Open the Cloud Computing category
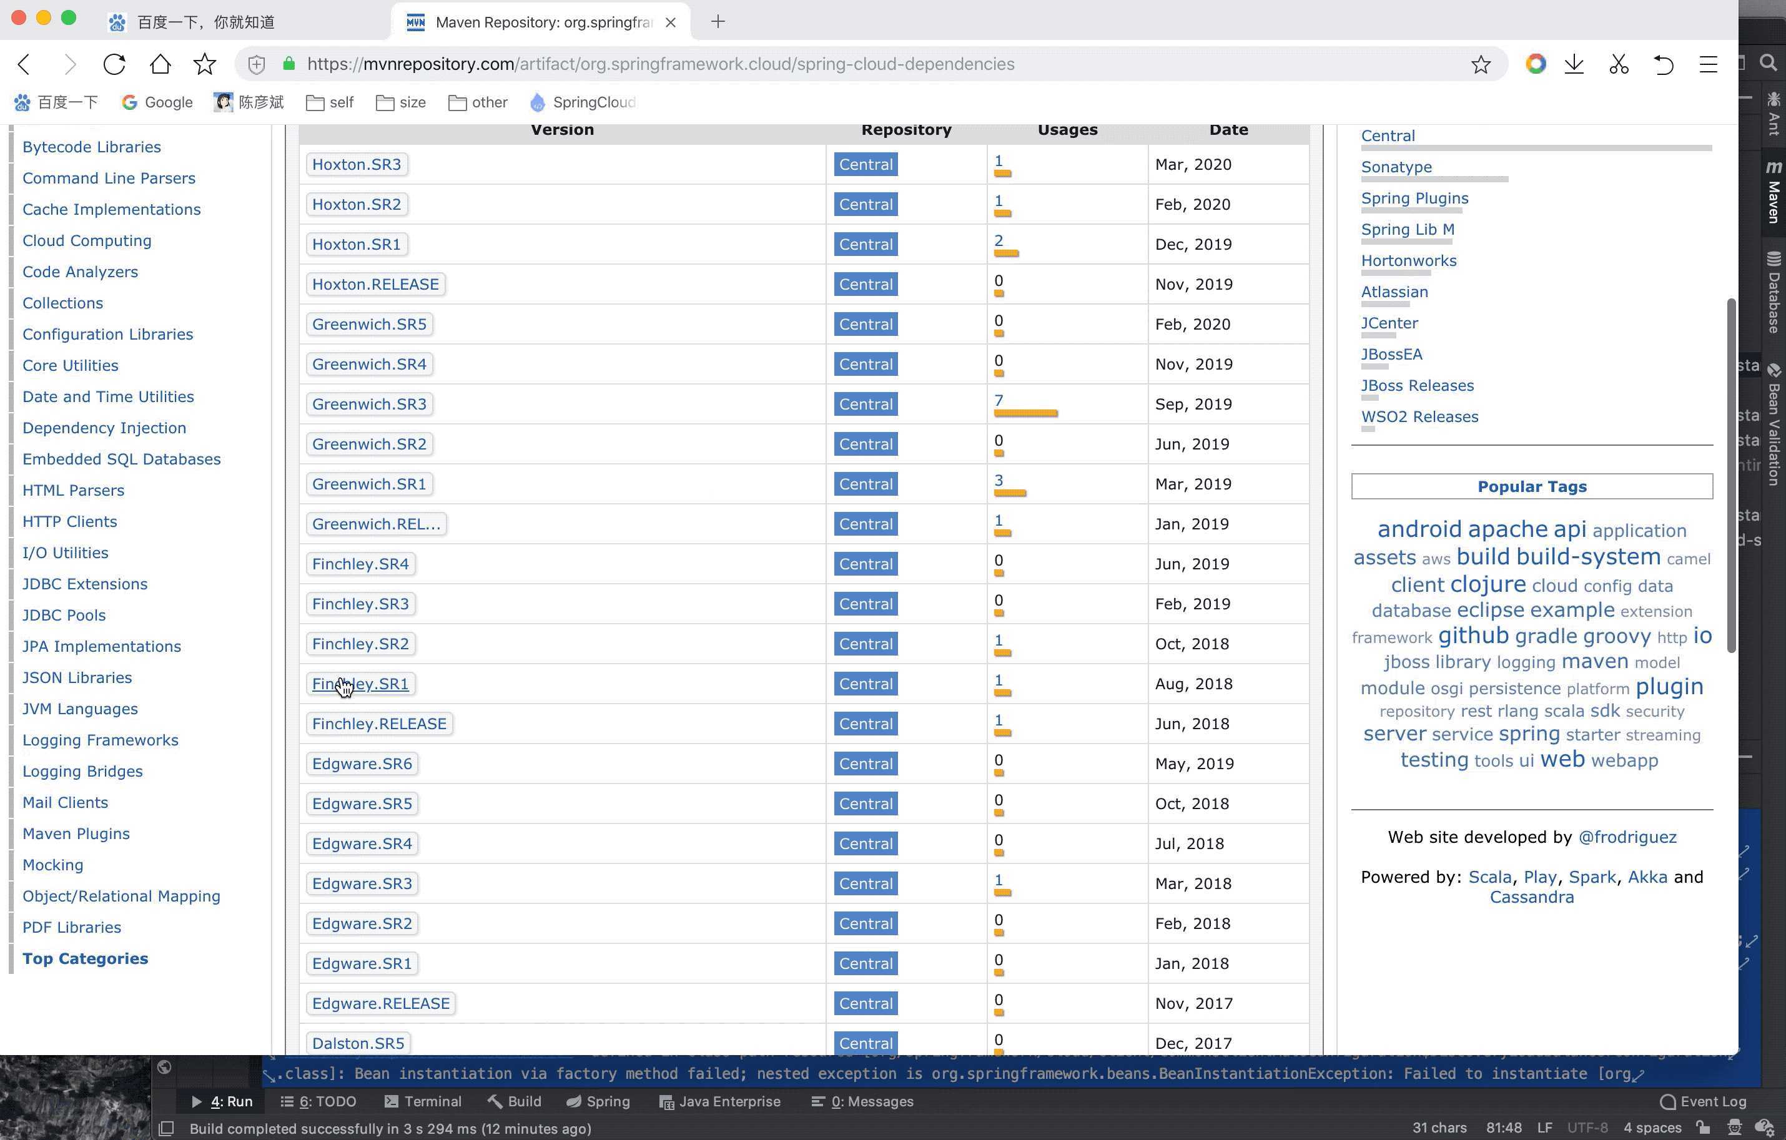Image resolution: width=1786 pixels, height=1140 pixels. pyautogui.click(x=87, y=240)
